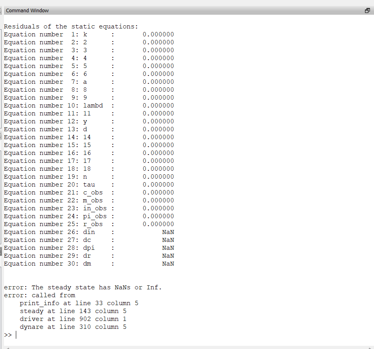374x349 pixels.
Task: Click the Command Window title bar
Action: (158, 11)
